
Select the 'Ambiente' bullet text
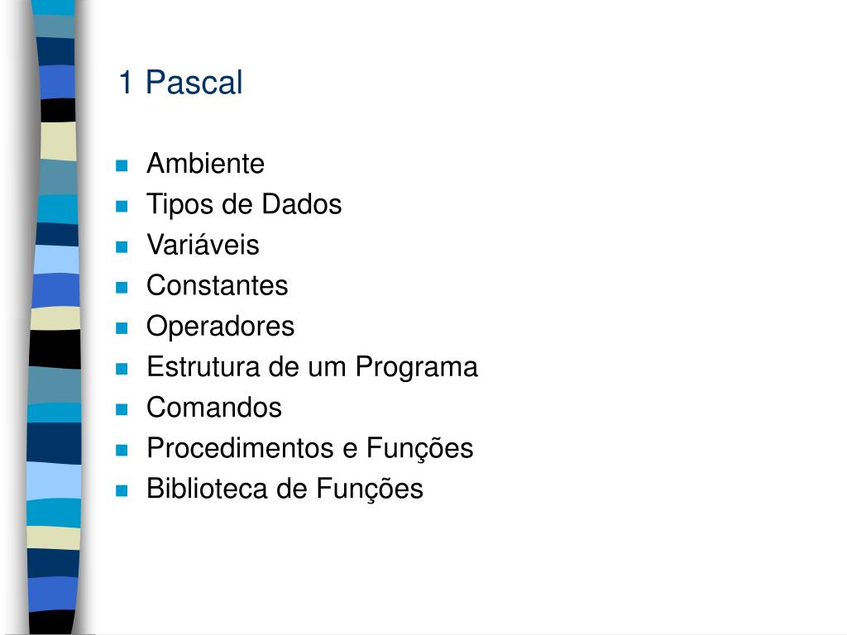(205, 164)
